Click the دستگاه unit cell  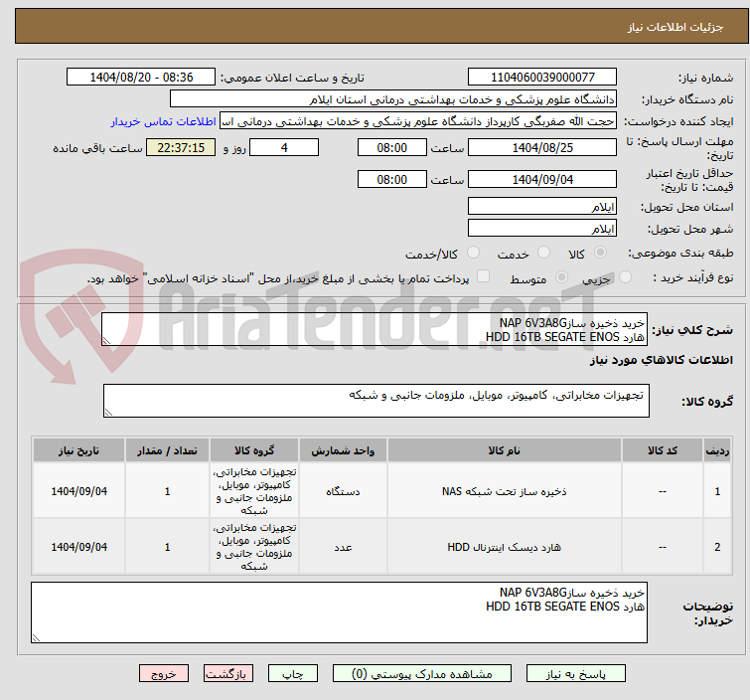point(343,491)
